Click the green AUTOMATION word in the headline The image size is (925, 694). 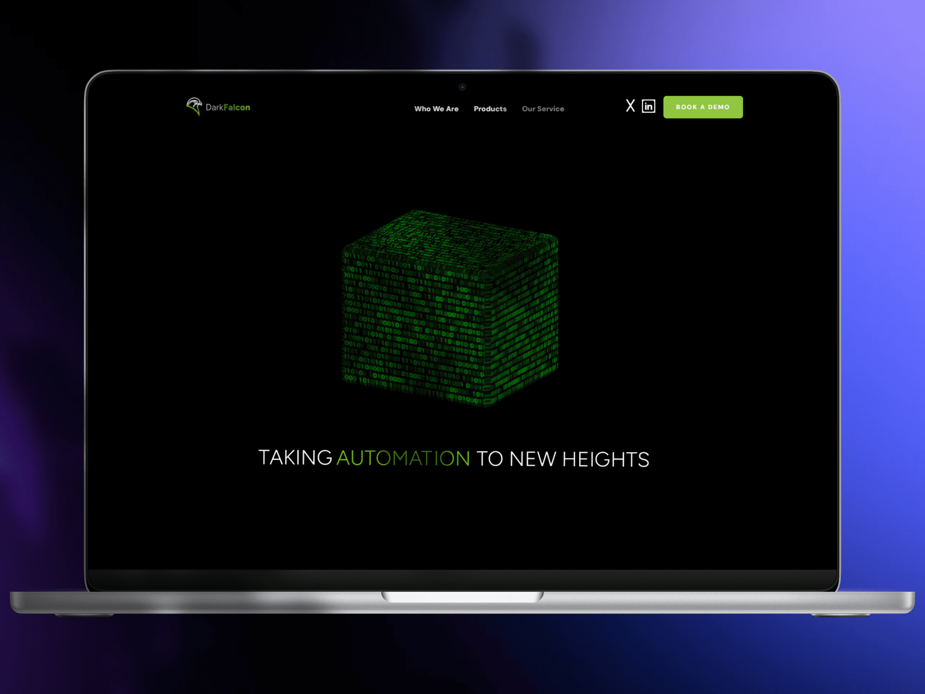tap(403, 458)
